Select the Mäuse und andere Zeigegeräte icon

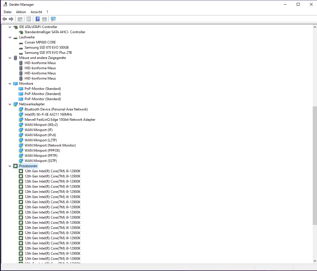pos(15,58)
